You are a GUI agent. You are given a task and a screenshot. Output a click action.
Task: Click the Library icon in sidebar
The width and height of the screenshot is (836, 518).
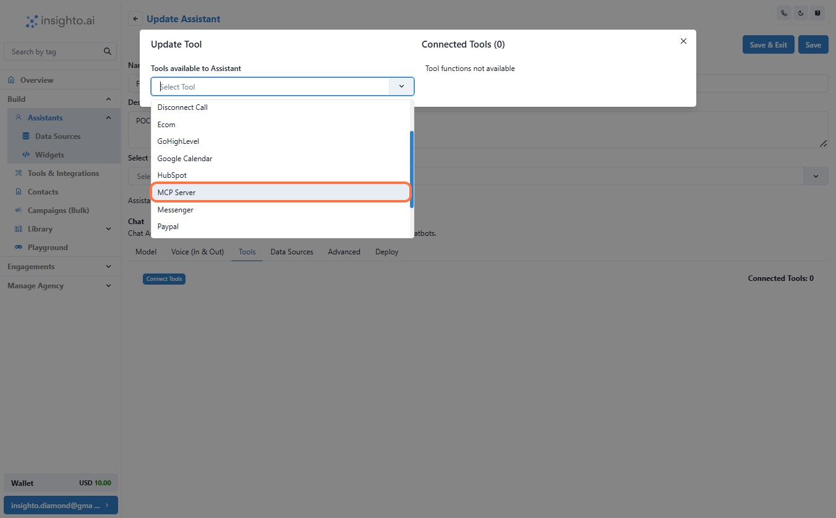pos(19,229)
